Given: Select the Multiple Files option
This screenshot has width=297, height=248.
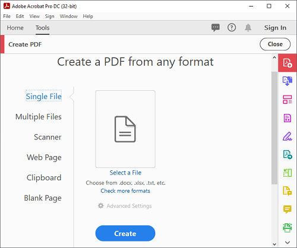Looking at the screenshot, I should pyautogui.click(x=39, y=117).
